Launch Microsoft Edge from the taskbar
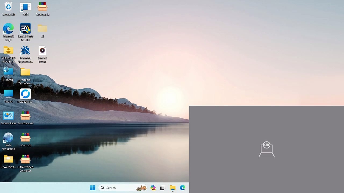Image resolution: width=344 pixels, height=193 pixels. click(182, 188)
